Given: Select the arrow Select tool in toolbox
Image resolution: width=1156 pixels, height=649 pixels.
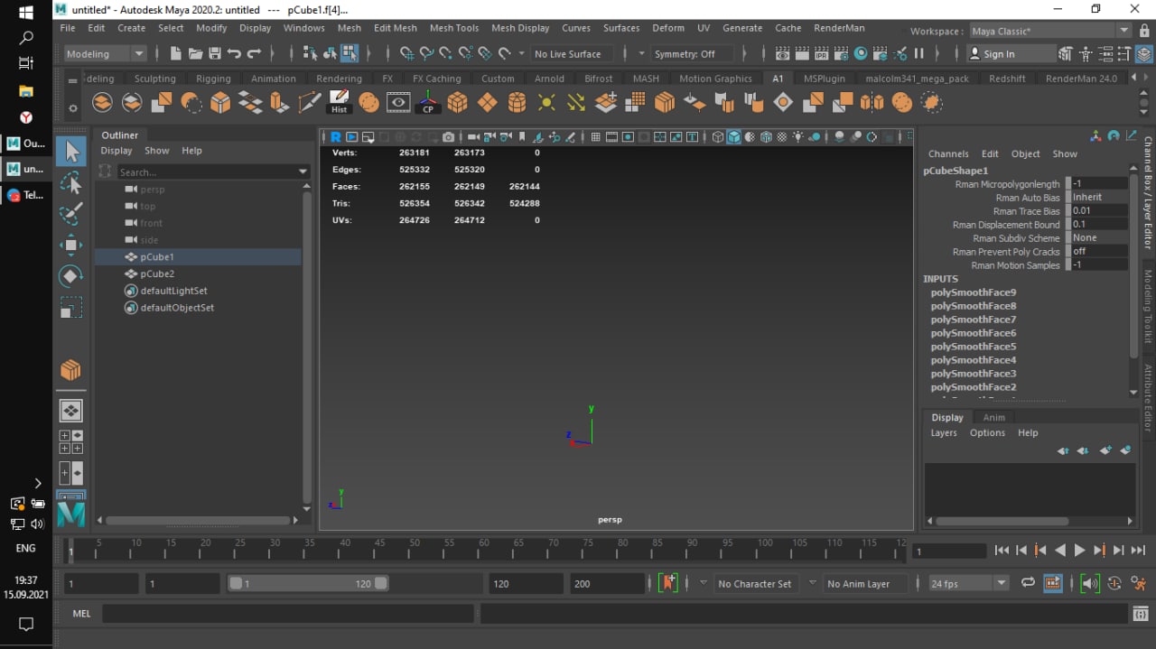Looking at the screenshot, I should [x=71, y=152].
